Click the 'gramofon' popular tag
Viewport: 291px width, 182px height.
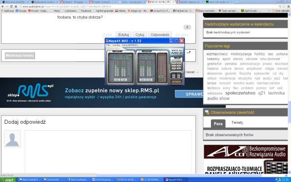(214, 64)
